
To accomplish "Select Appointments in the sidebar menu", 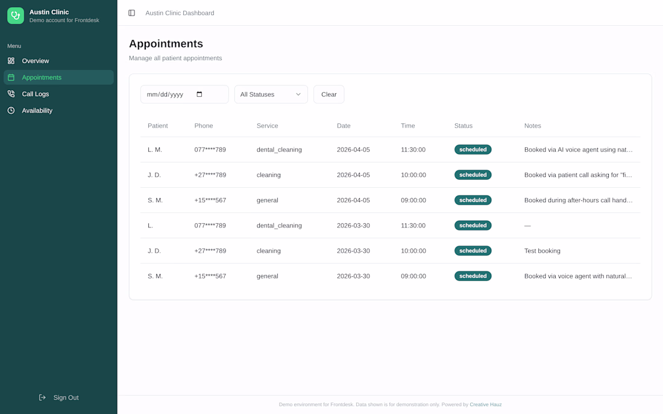I will [59, 77].
